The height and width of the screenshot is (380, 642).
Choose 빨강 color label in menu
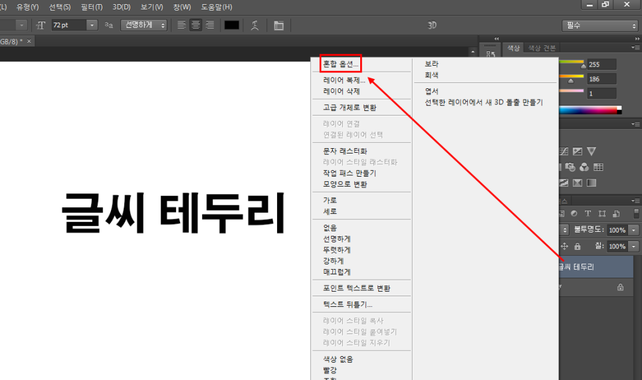(x=330, y=370)
